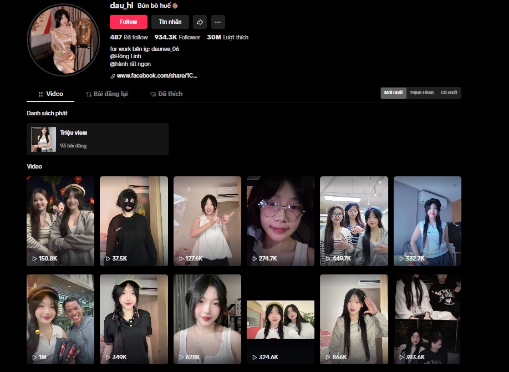The image size is (509, 372).
Task: Open the profile avatar picture
Action: tap(63, 40)
